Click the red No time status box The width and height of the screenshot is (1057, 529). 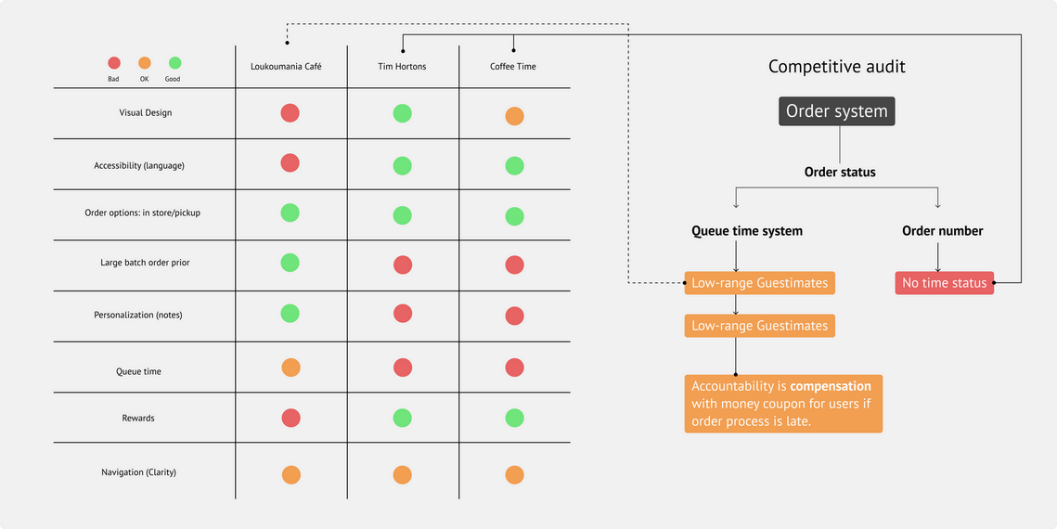click(945, 283)
